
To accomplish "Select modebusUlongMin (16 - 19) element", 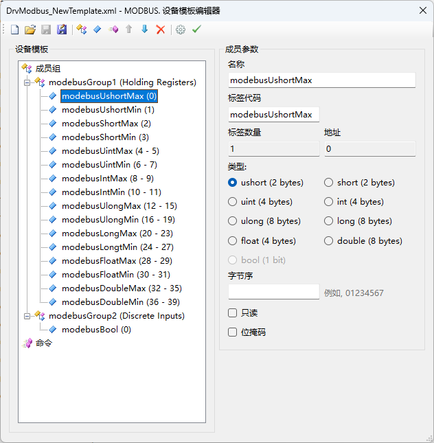I will point(118,220).
